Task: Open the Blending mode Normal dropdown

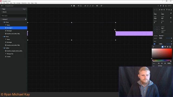Action: tap(162, 36)
